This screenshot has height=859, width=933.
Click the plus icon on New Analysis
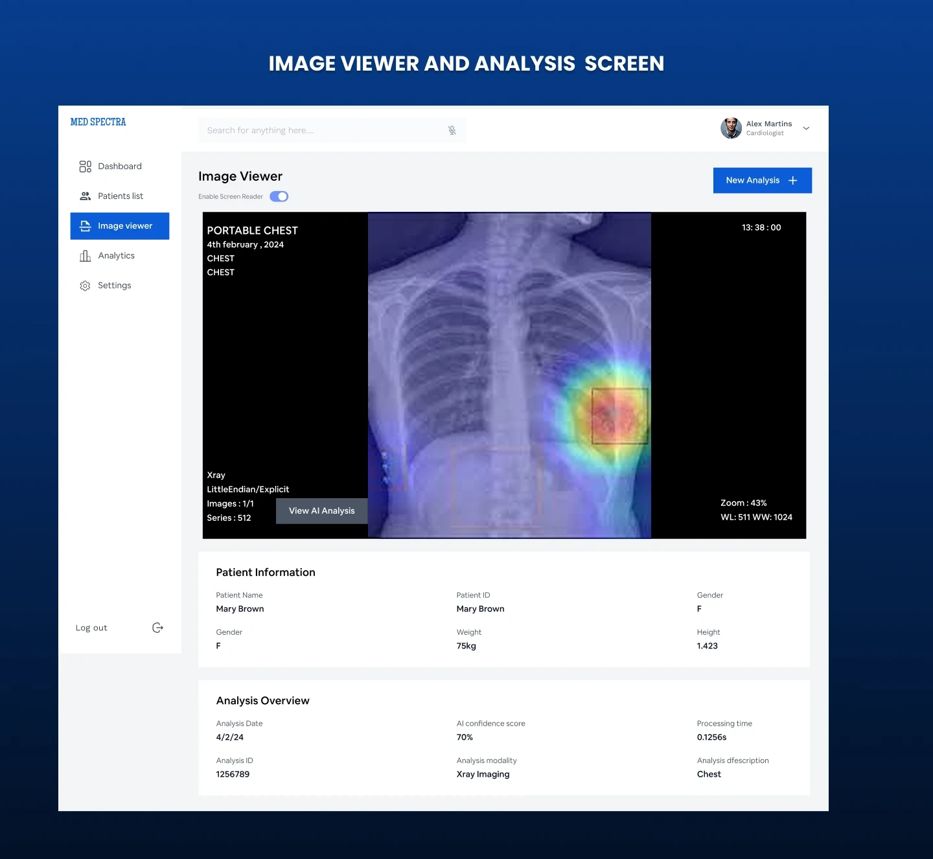click(x=793, y=181)
